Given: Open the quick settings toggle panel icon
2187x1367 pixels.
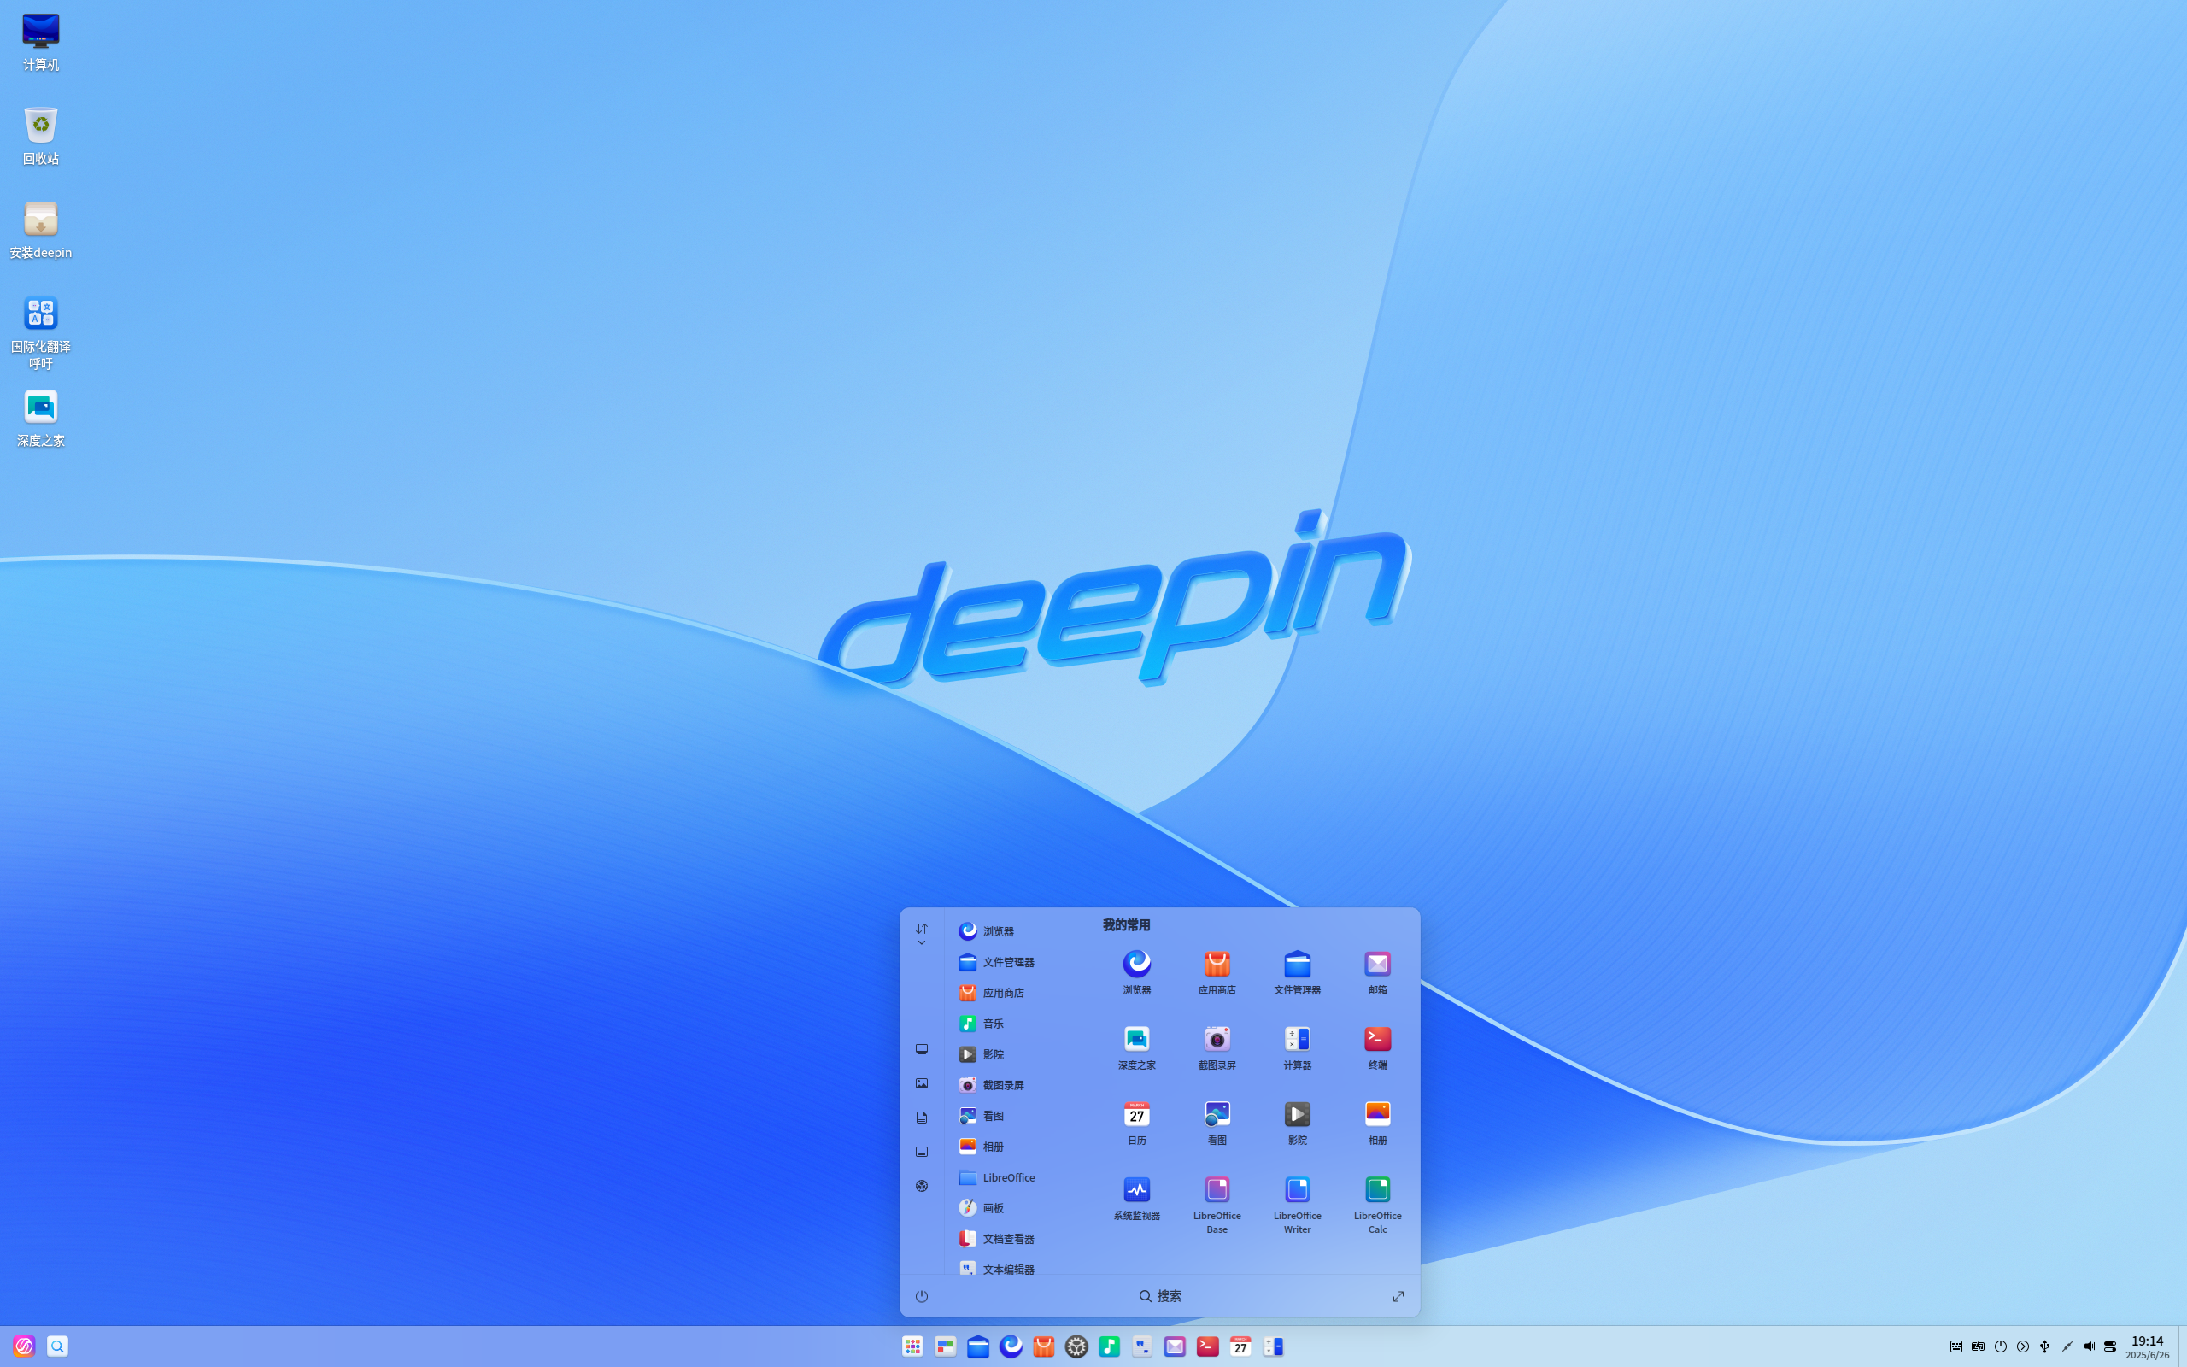Looking at the screenshot, I should [x=2110, y=1346].
